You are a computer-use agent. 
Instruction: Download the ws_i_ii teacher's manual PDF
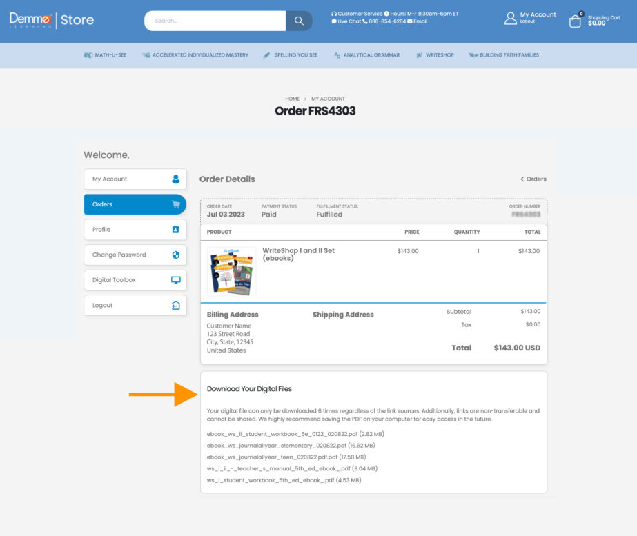291,468
